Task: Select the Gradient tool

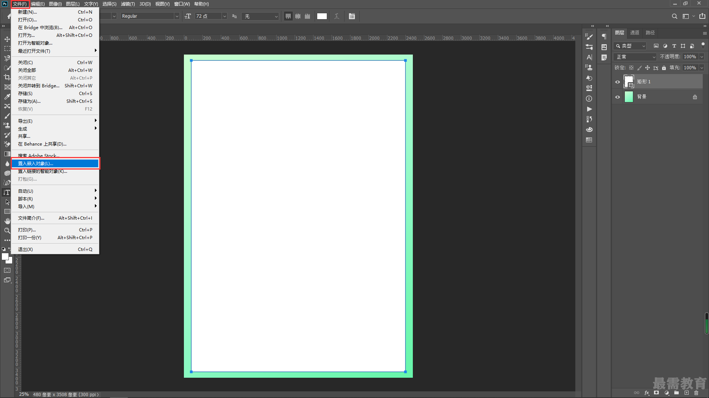Action: (x=7, y=154)
